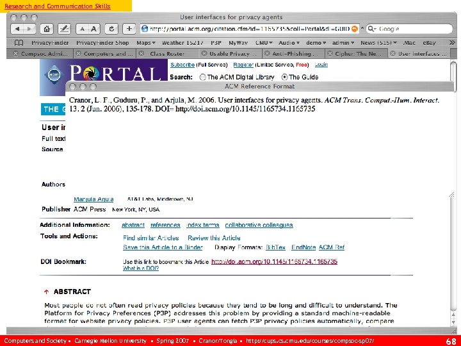Viewport: 461px width, 346px height.
Task: Close the Usable Privacy tab
Action: coord(204,54)
